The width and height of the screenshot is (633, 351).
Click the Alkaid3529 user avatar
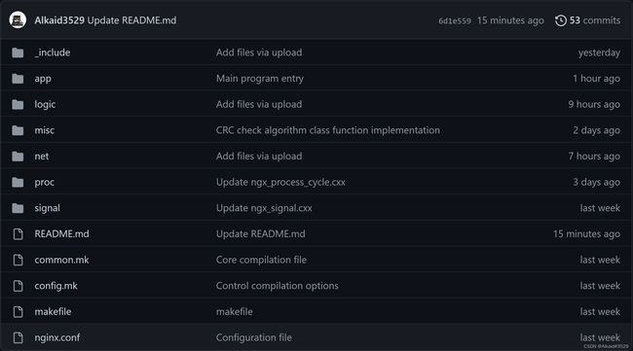point(18,20)
